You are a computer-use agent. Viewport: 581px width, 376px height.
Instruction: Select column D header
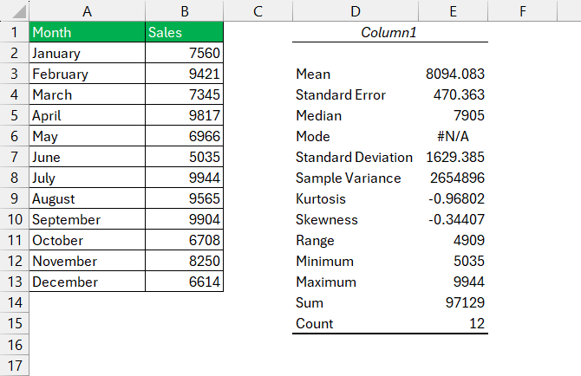point(356,10)
